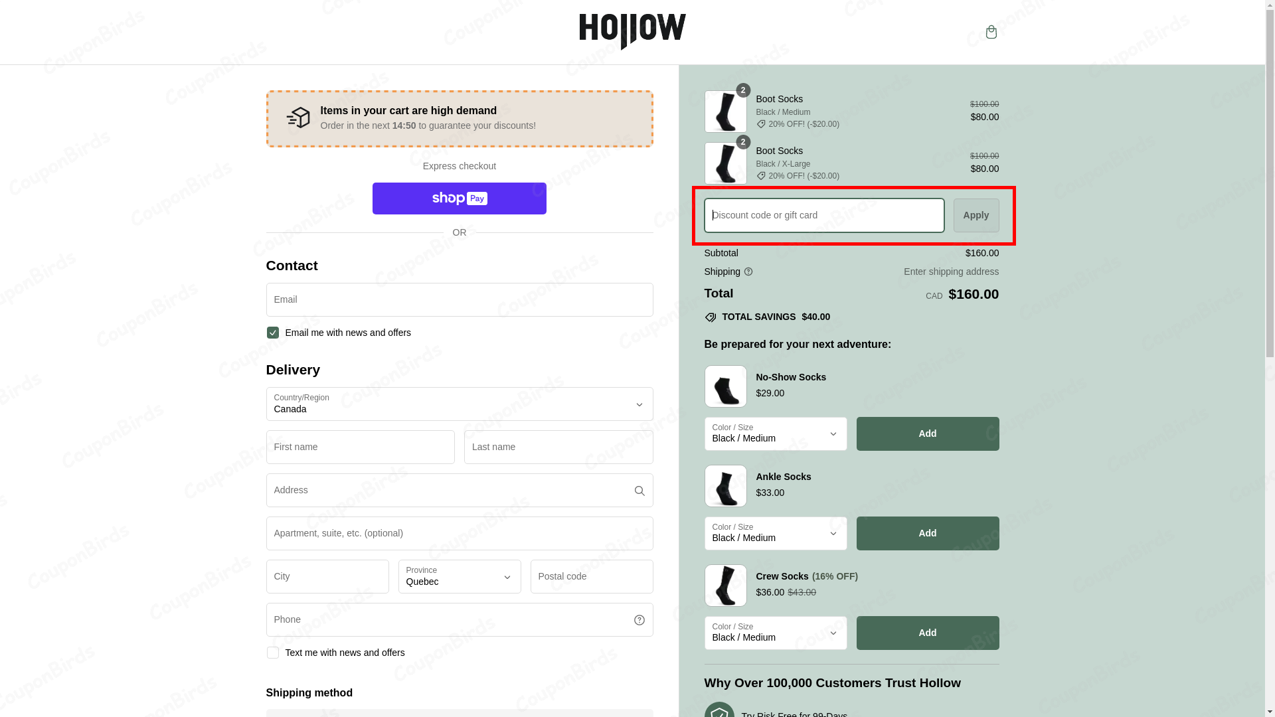
Task: Open the shopping bag icon
Action: click(991, 32)
